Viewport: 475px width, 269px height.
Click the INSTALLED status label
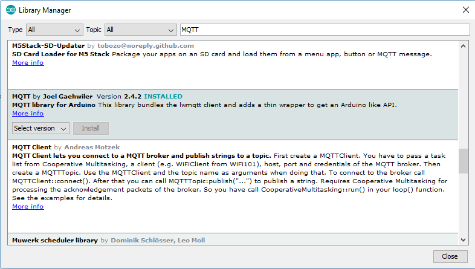coord(163,97)
